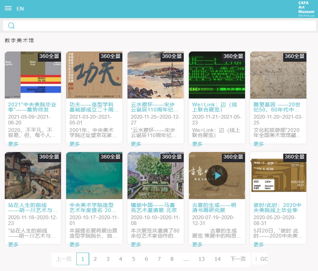The image size is (318, 271).
Task: Open the 造型艺术年度提名 teal thumbnail
Action: pos(94,176)
